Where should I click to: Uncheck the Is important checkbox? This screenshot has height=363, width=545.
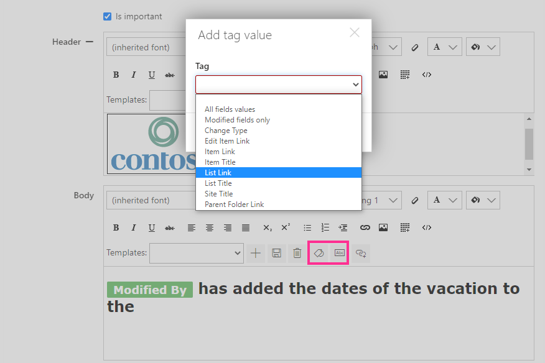(108, 16)
